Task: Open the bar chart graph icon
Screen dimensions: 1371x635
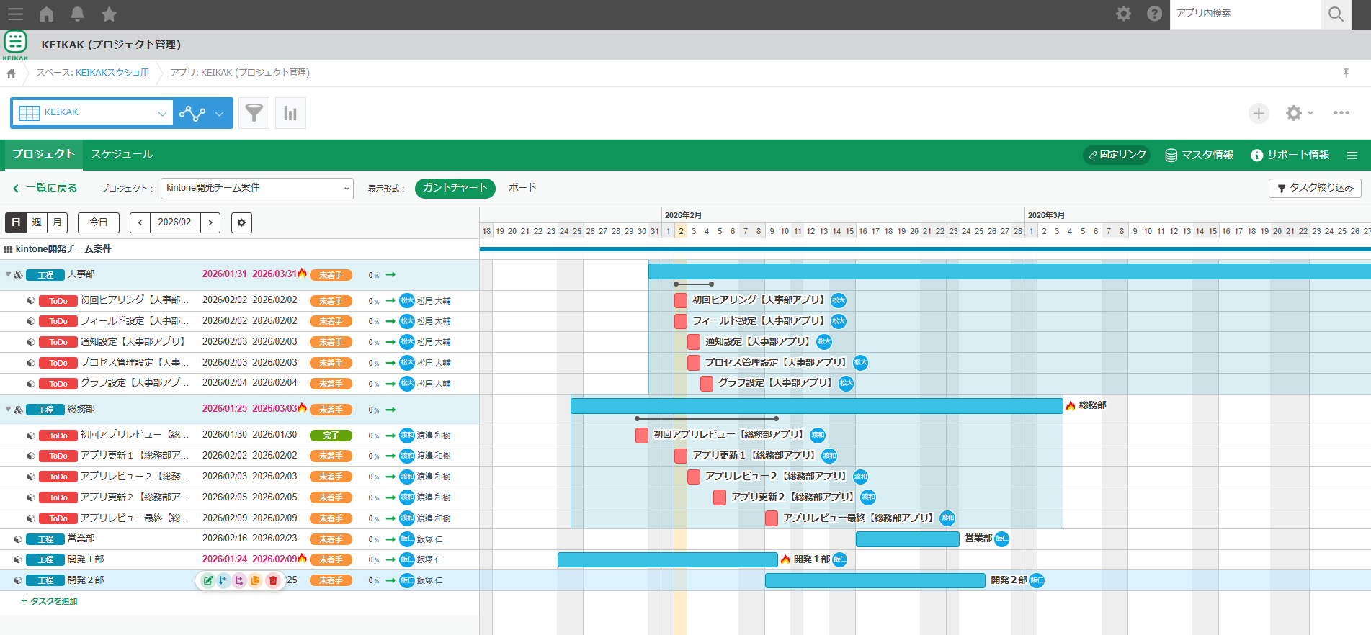Action: tap(290, 113)
